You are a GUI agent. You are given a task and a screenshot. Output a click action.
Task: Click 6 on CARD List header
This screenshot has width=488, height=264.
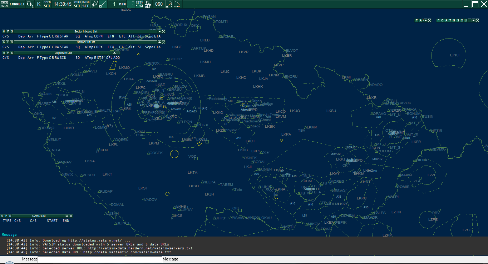click(2, 216)
